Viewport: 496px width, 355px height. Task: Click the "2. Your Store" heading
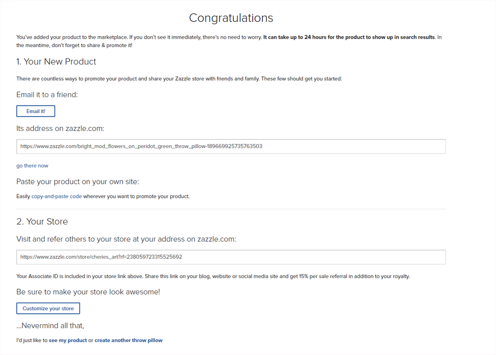(42, 222)
